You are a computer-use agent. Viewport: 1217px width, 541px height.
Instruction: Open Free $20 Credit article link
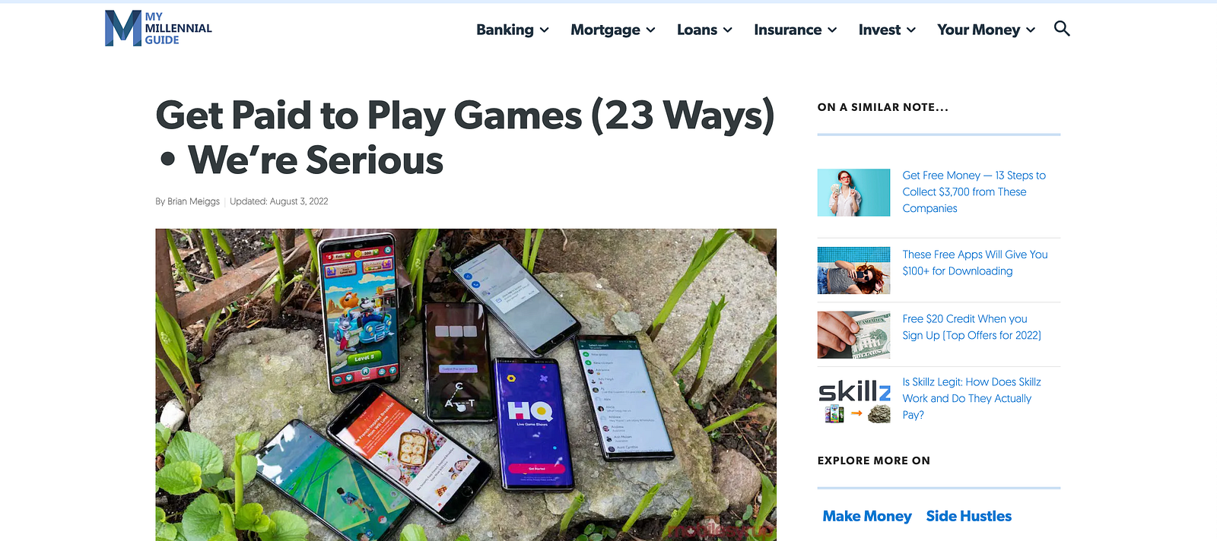tap(971, 327)
